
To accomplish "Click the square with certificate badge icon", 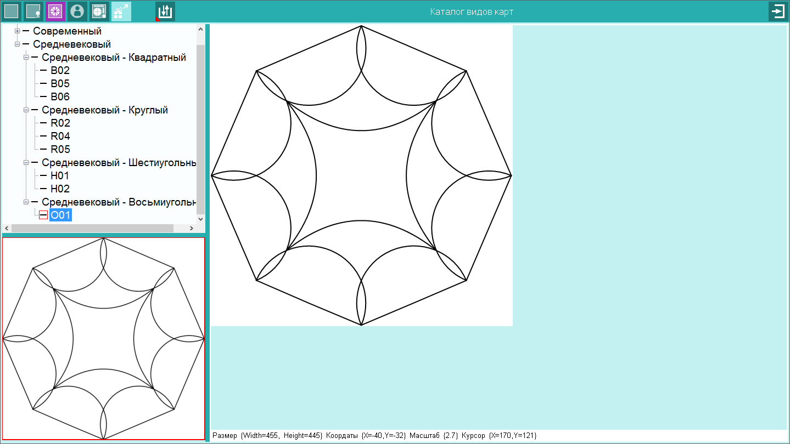I will point(33,12).
